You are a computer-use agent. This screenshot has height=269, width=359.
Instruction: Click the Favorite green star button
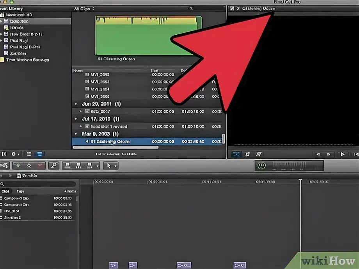coord(18,166)
